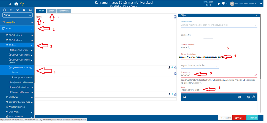Click the briefcase icon in the top bar
The width and height of the screenshot is (267, 123).
pyautogui.click(x=16, y=4)
